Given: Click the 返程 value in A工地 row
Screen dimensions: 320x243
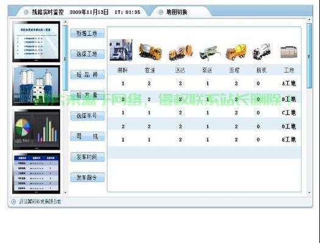Looking at the screenshot, I should (x=236, y=83).
